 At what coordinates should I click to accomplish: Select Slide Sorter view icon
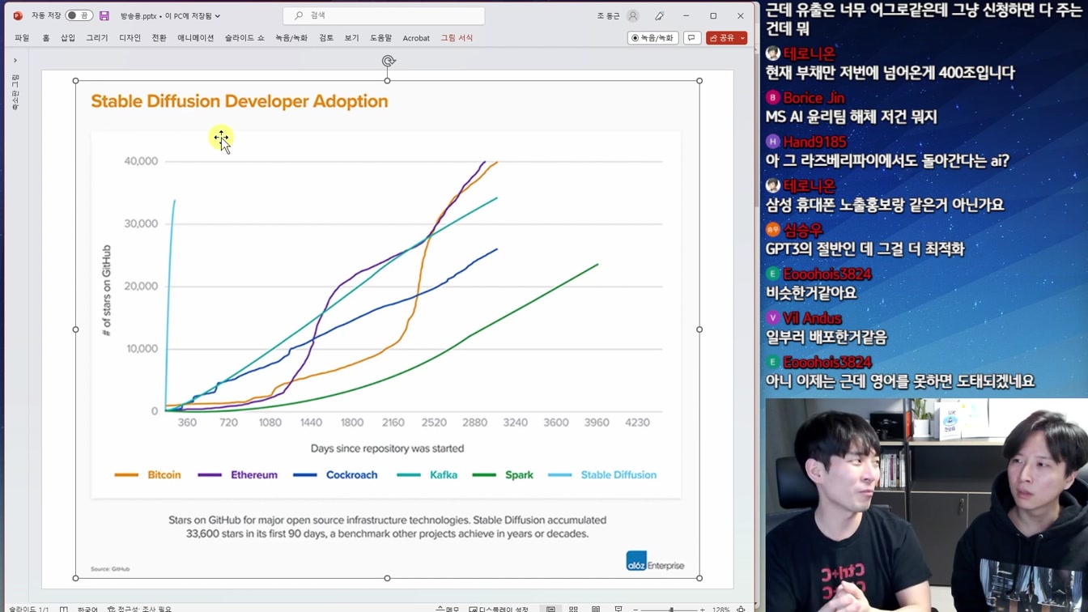point(573,609)
